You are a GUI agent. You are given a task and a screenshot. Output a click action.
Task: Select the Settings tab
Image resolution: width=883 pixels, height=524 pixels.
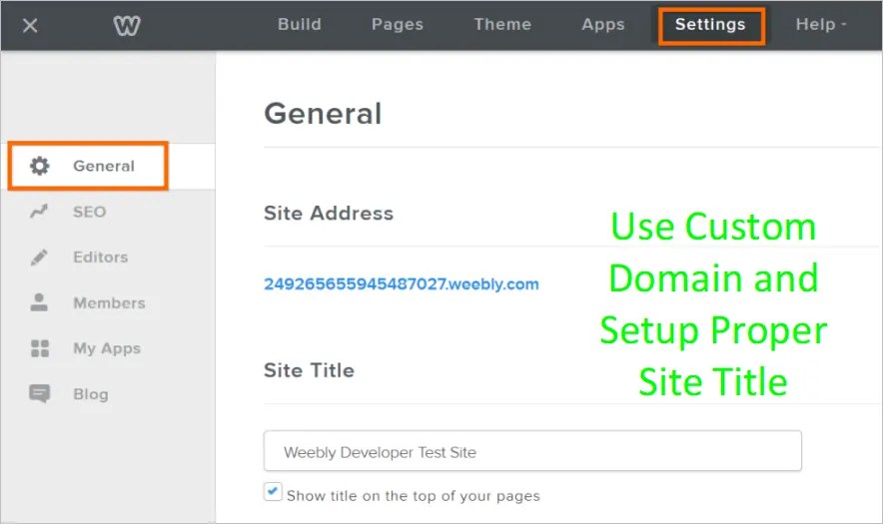pos(710,25)
